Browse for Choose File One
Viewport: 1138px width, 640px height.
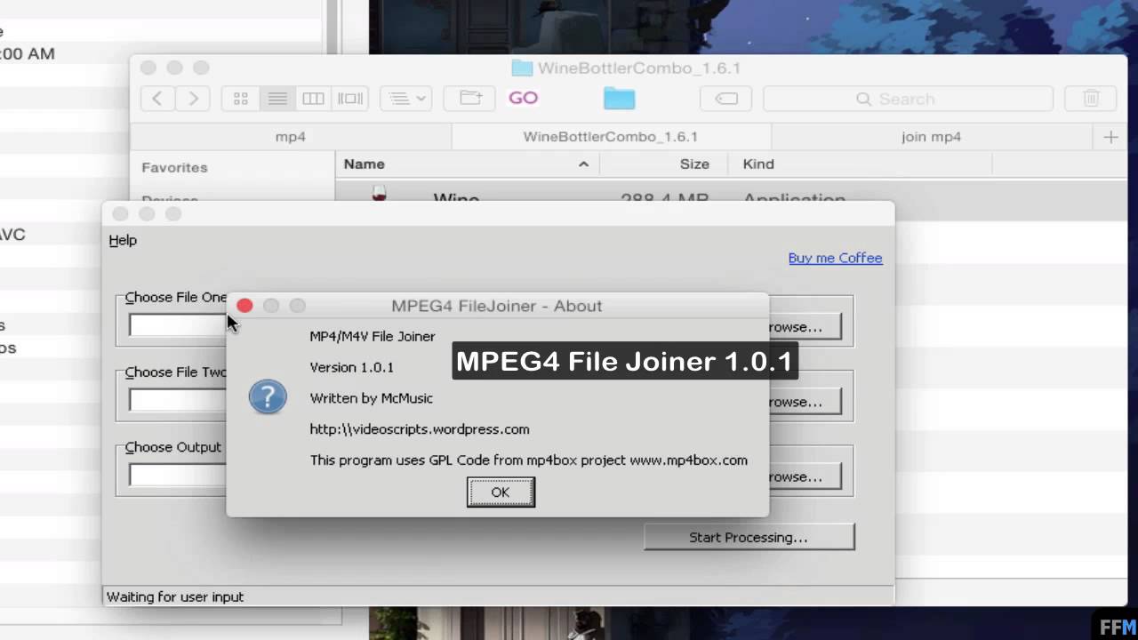803,327
